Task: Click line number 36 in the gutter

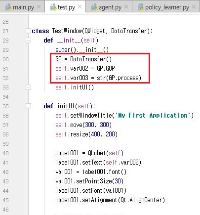Action: tap(5, 116)
